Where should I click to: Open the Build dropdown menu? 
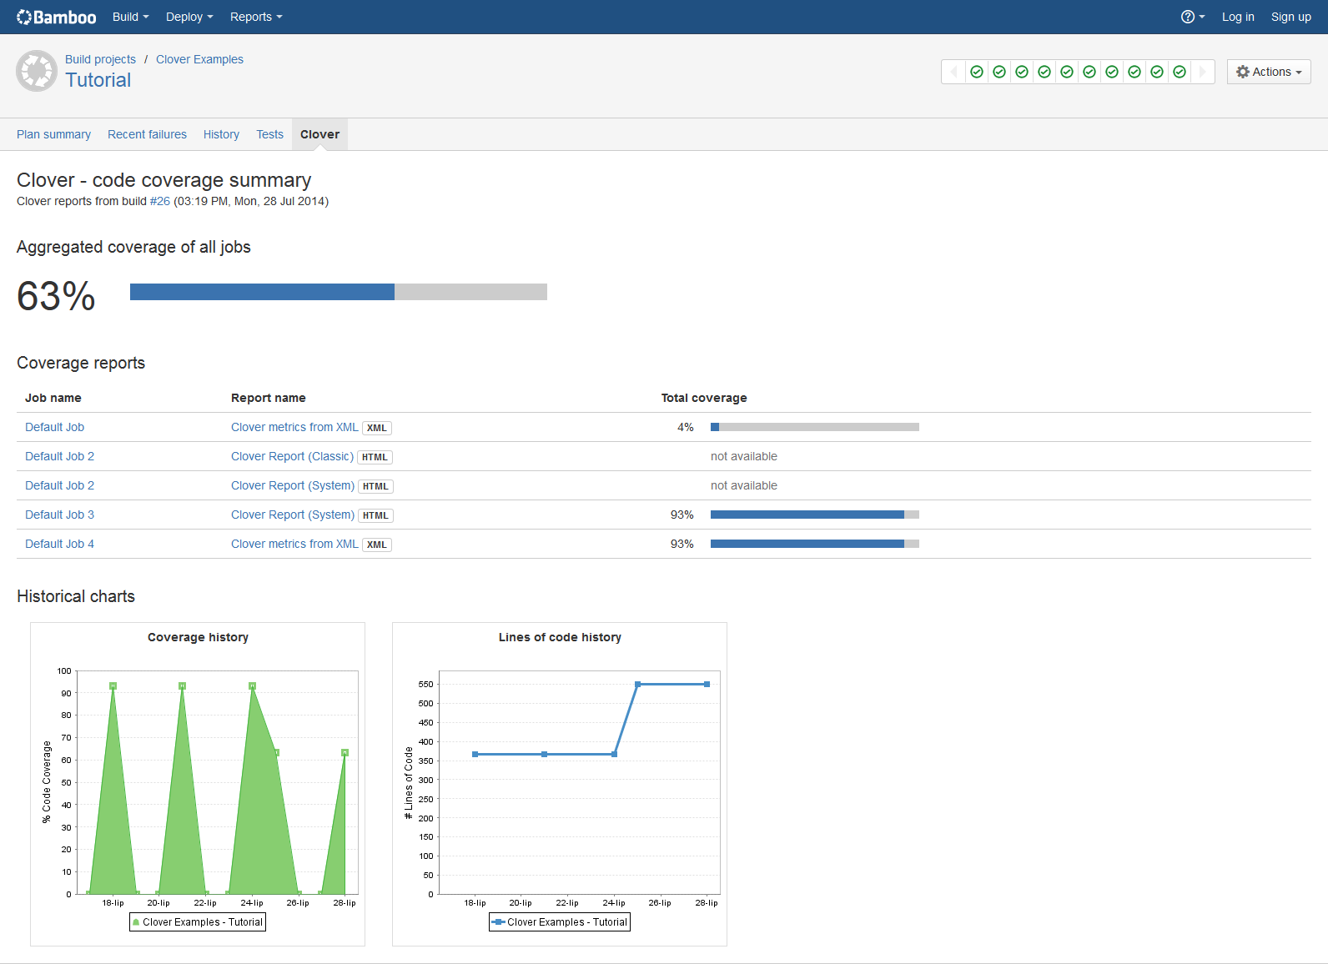(131, 17)
